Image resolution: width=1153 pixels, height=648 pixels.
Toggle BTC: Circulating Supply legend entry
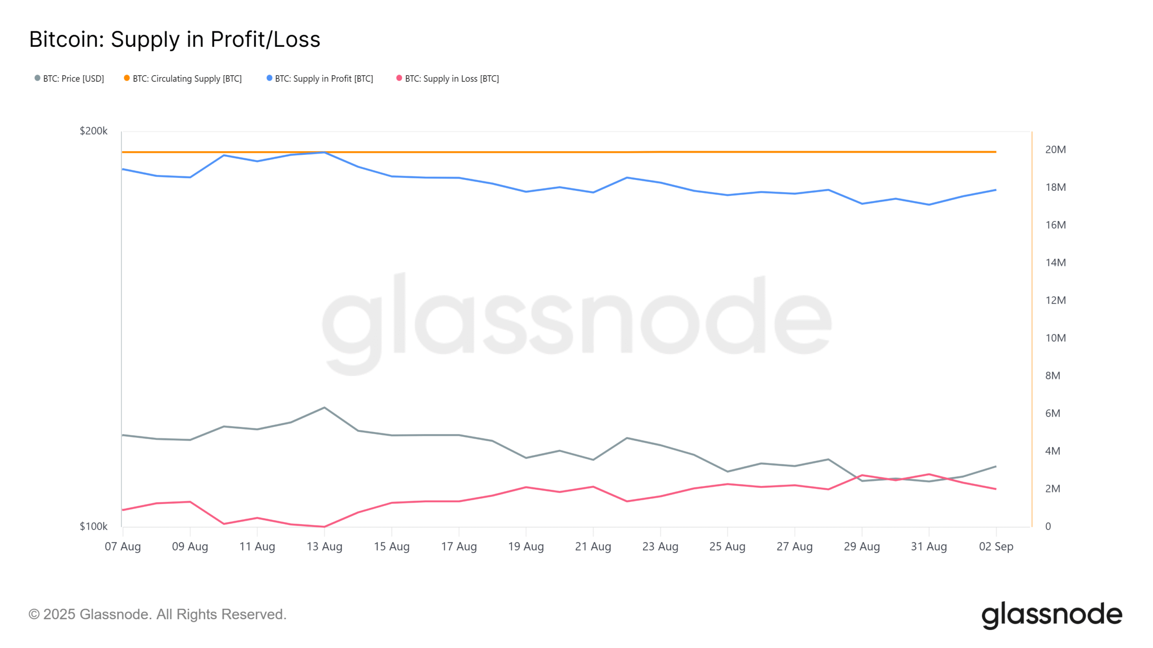[183, 79]
